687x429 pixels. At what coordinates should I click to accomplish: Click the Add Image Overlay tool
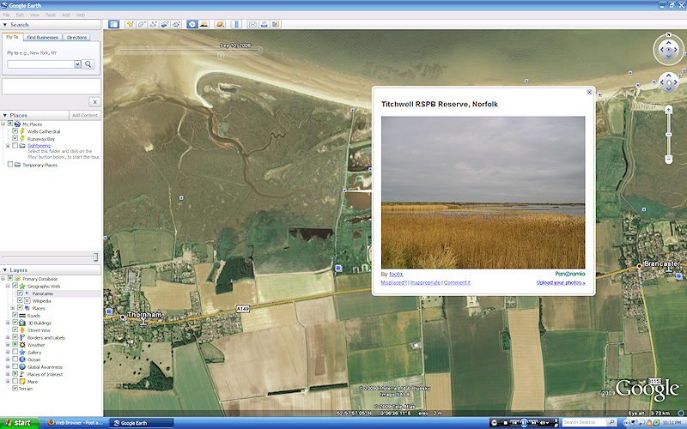(165, 25)
